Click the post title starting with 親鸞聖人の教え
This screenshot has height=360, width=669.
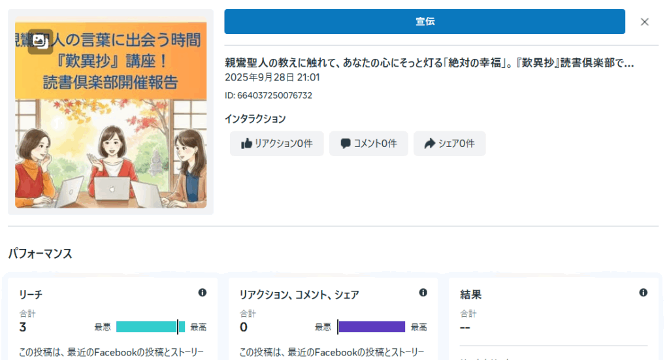[429, 63]
